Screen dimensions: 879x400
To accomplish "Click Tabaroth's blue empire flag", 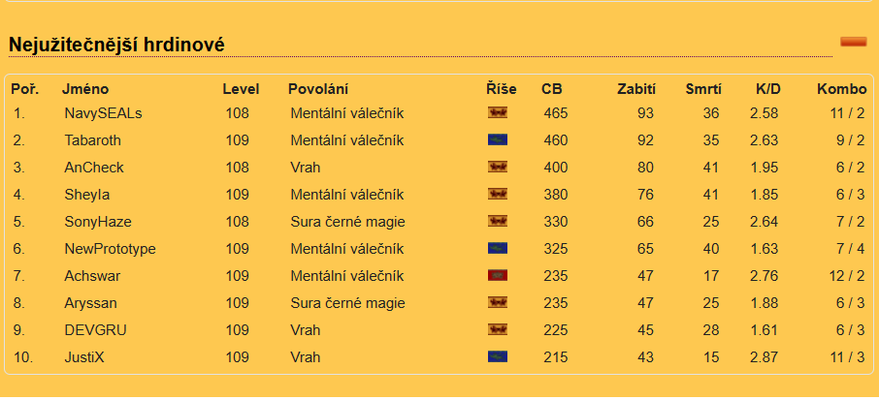I will [x=498, y=140].
